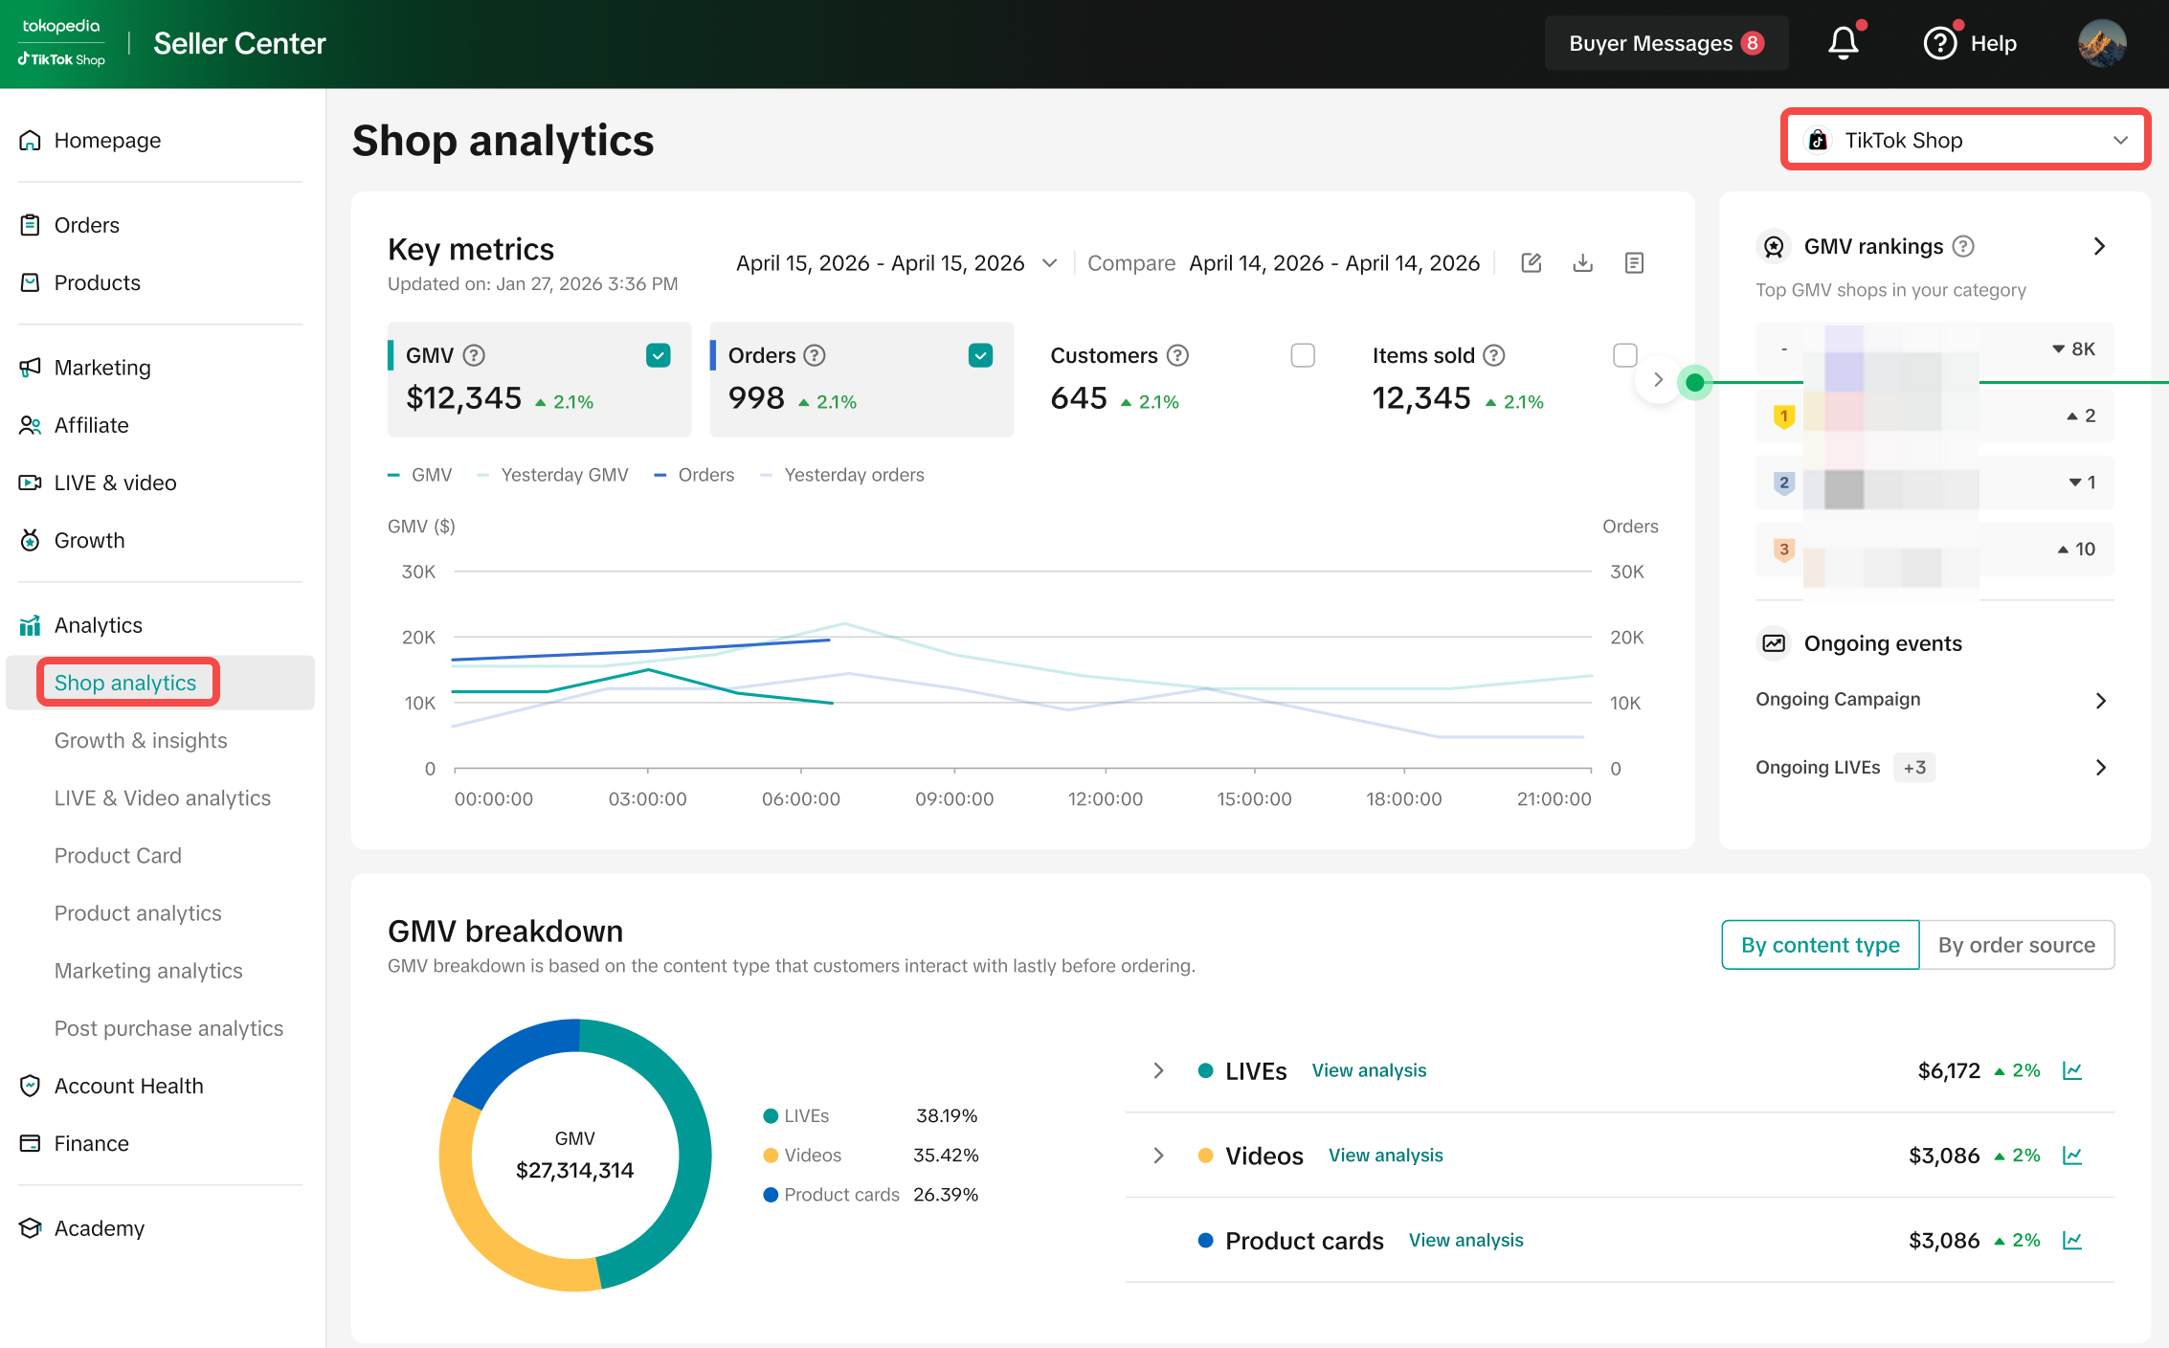Viewport: 2169px width, 1348px height.
Task: Show Customers help tooltip icon
Action: (1177, 355)
